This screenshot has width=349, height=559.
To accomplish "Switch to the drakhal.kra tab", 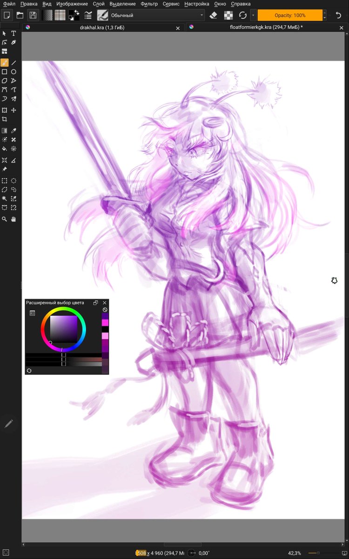I will pos(102,28).
